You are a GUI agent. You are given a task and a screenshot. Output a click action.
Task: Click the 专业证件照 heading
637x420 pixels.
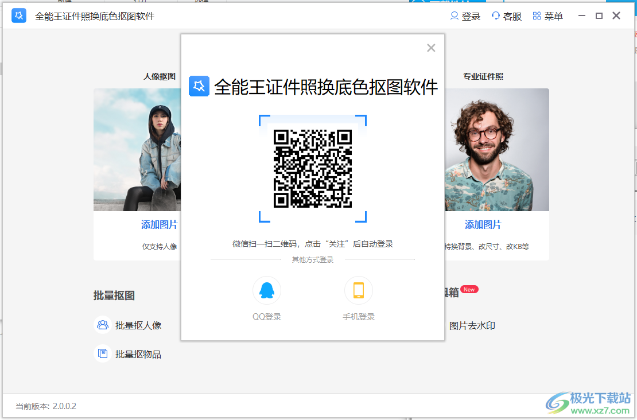pyautogui.click(x=483, y=76)
